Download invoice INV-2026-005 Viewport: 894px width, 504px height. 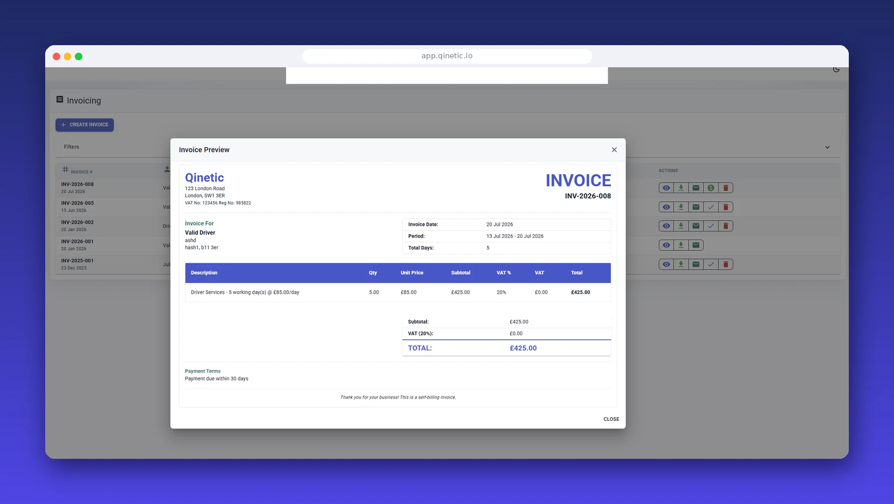(681, 207)
